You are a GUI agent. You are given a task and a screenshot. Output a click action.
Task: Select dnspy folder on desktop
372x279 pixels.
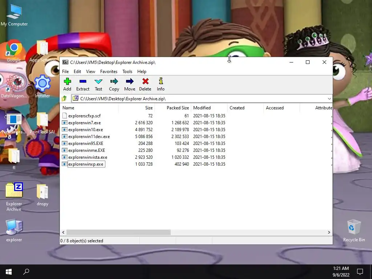(43, 195)
